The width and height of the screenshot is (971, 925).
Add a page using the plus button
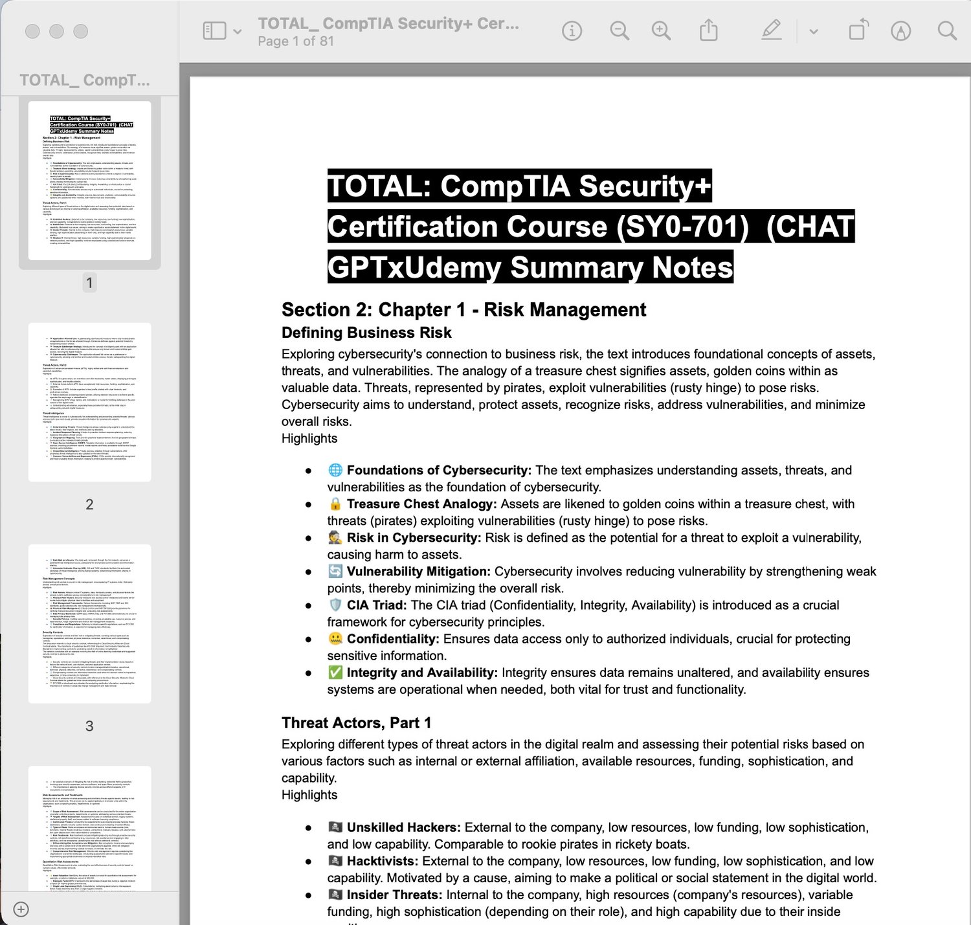21,909
